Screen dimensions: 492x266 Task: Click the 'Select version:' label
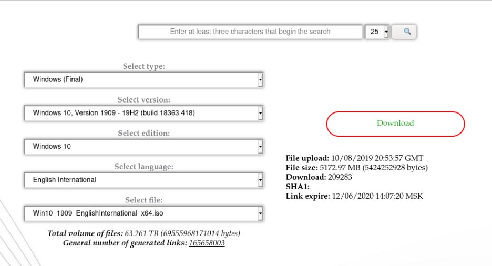click(143, 100)
